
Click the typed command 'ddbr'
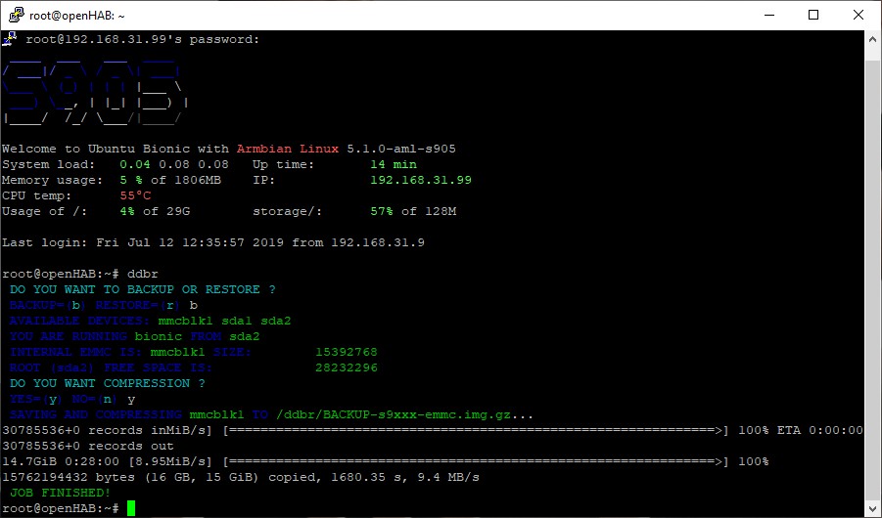[143, 275]
